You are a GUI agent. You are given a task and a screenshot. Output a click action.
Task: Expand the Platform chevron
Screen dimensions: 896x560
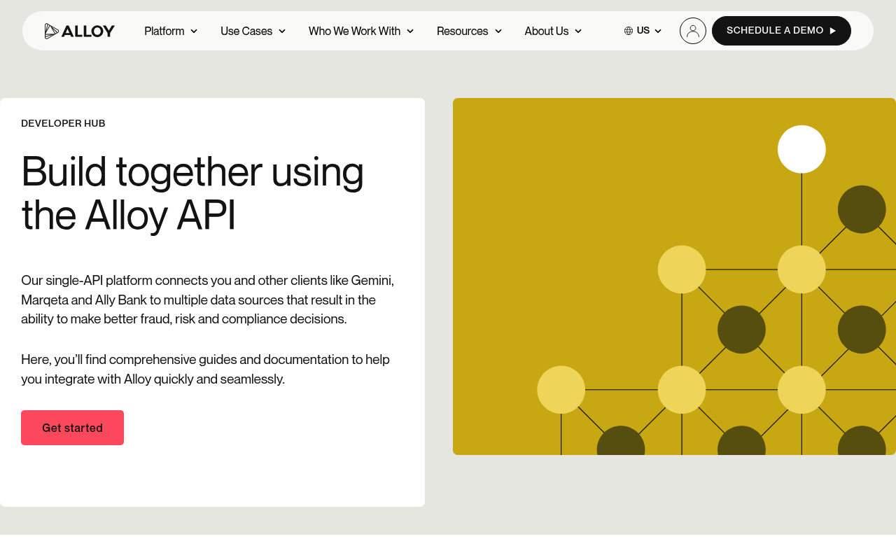(194, 31)
